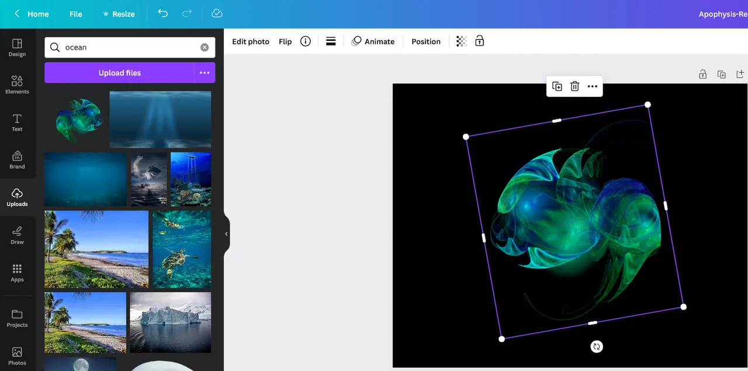
Task: Undo the last action
Action: click(163, 13)
